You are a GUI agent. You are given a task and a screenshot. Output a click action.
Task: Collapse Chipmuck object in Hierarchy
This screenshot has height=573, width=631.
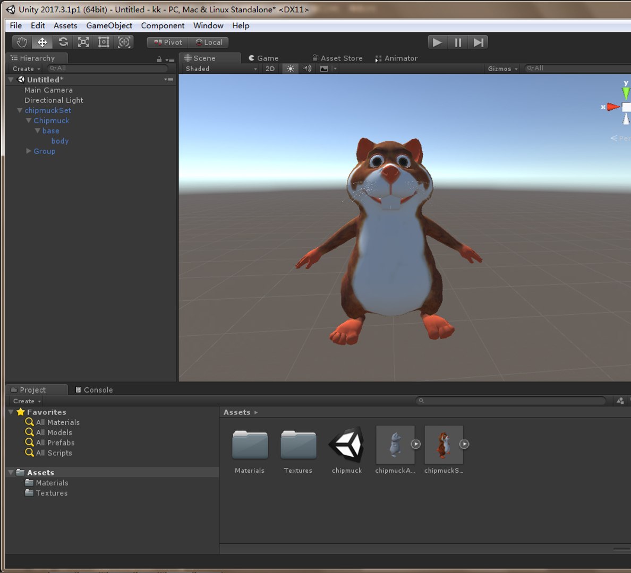coord(29,120)
